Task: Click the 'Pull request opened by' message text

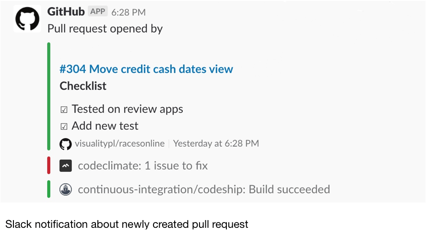Action: (105, 29)
